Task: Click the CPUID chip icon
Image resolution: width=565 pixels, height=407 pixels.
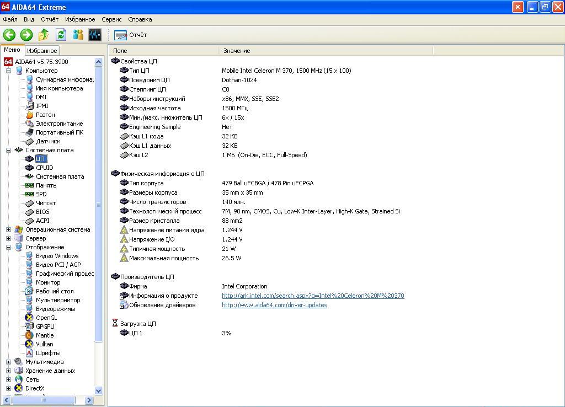Action: [29, 168]
